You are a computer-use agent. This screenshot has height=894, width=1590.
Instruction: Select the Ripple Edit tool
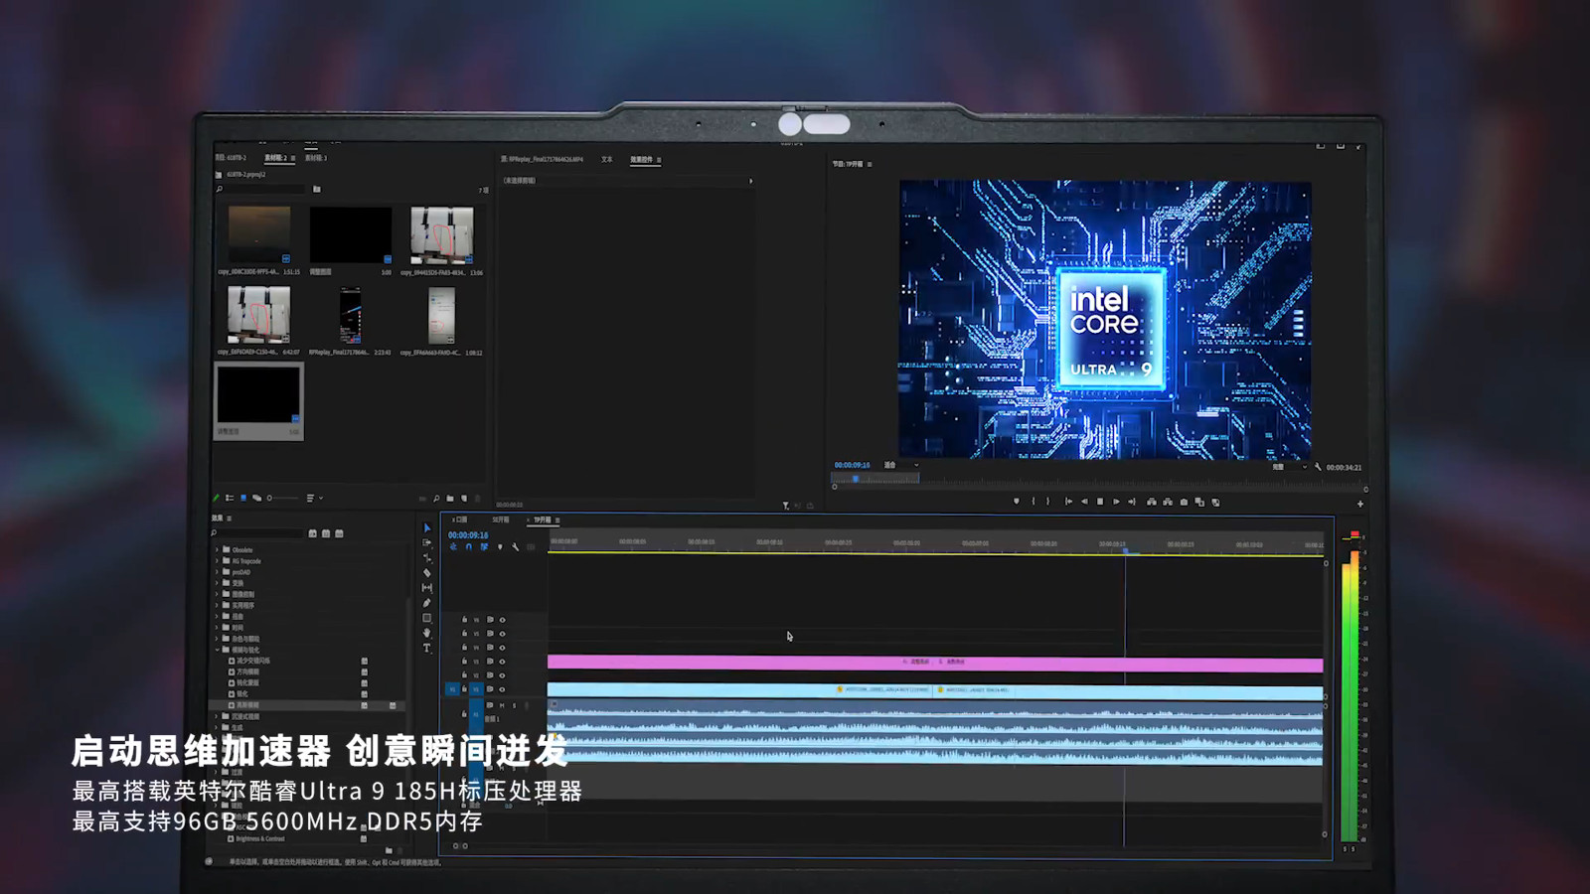tap(427, 557)
